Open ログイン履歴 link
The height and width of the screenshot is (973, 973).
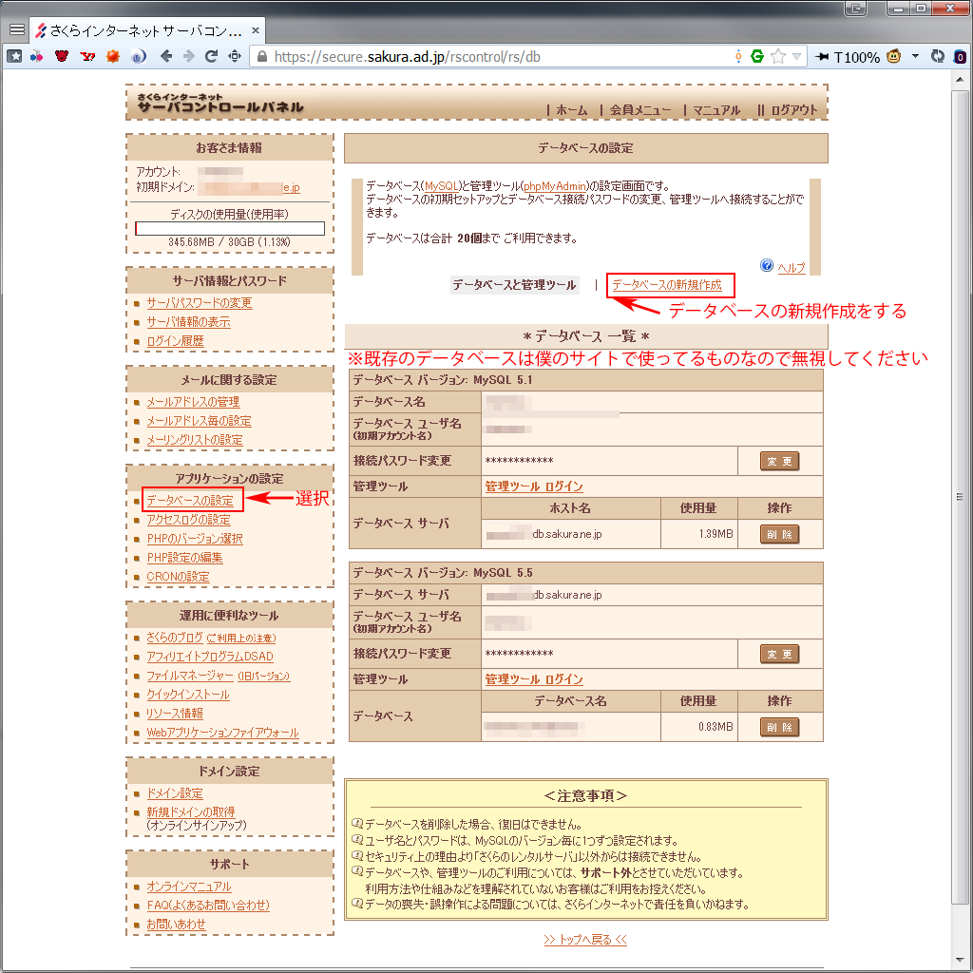click(175, 341)
